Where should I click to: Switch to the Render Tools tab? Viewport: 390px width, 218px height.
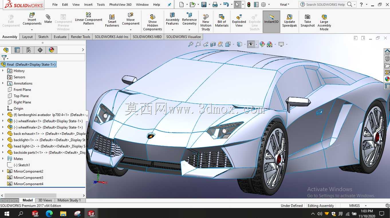(x=80, y=37)
